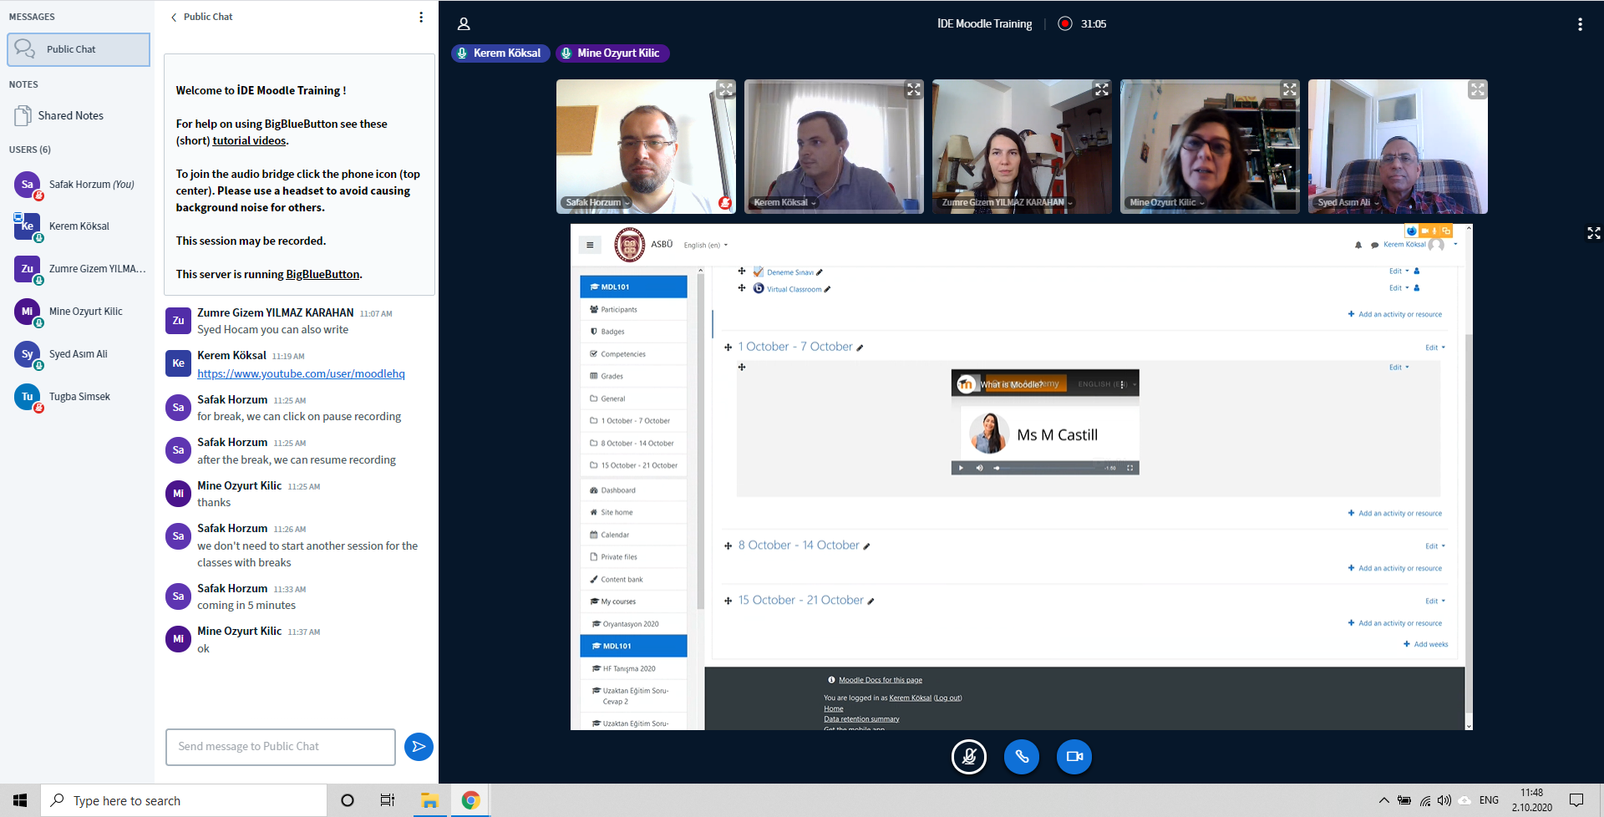Select Mine Ozyurt Kilic in users list

(x=79, y=312)
